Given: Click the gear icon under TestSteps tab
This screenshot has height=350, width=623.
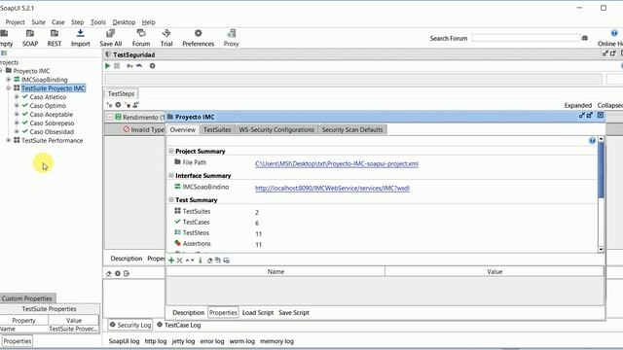Looking at the screenshot, I should [118, 105].
